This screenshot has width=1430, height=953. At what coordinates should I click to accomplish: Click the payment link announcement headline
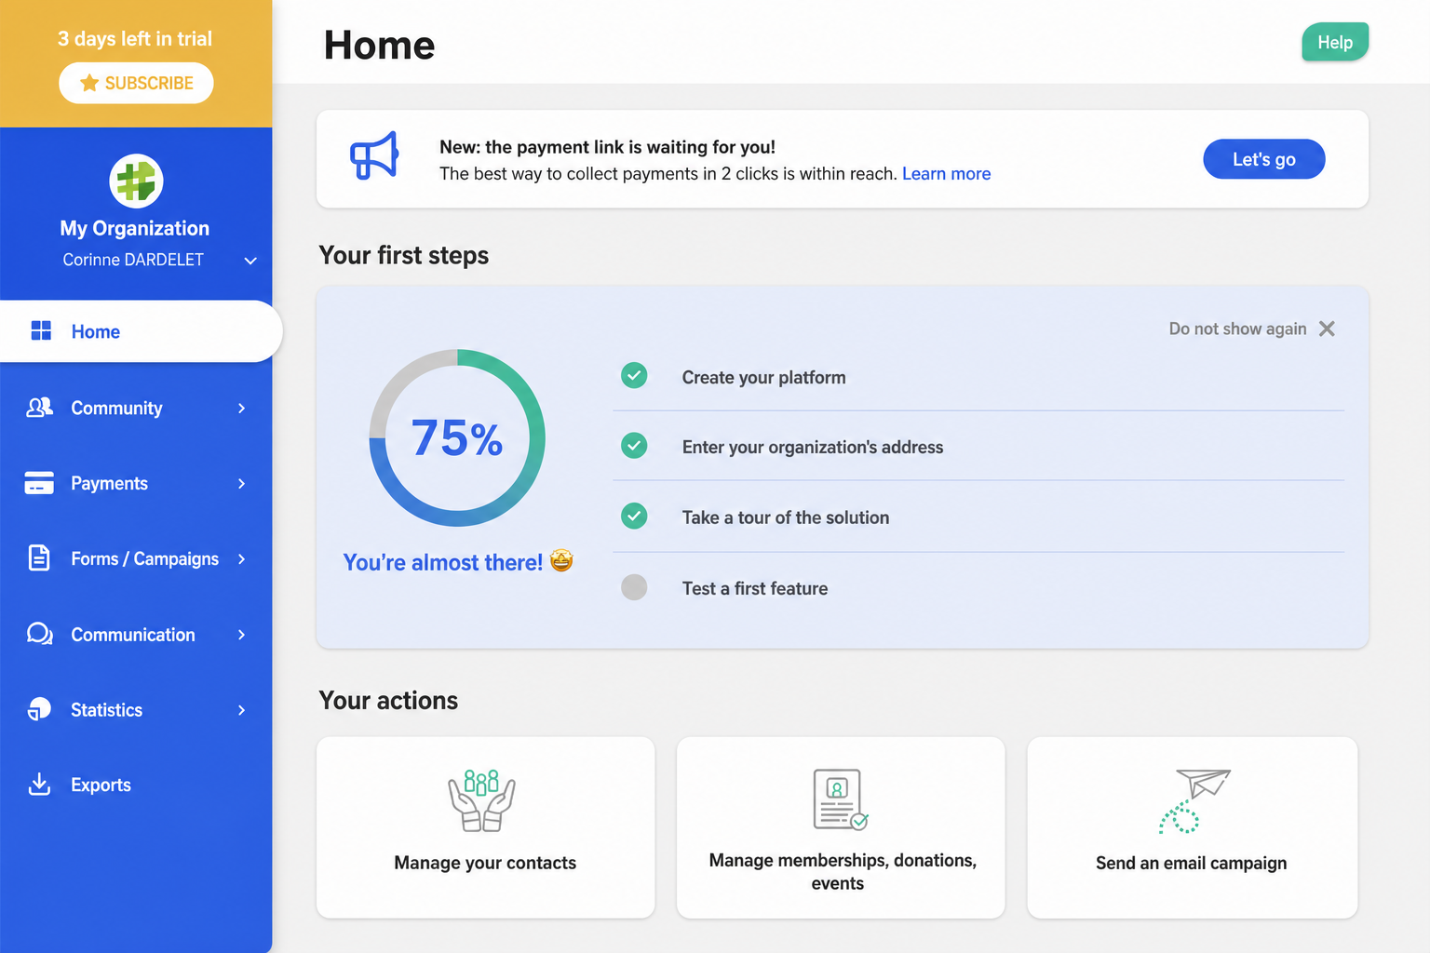607,147
